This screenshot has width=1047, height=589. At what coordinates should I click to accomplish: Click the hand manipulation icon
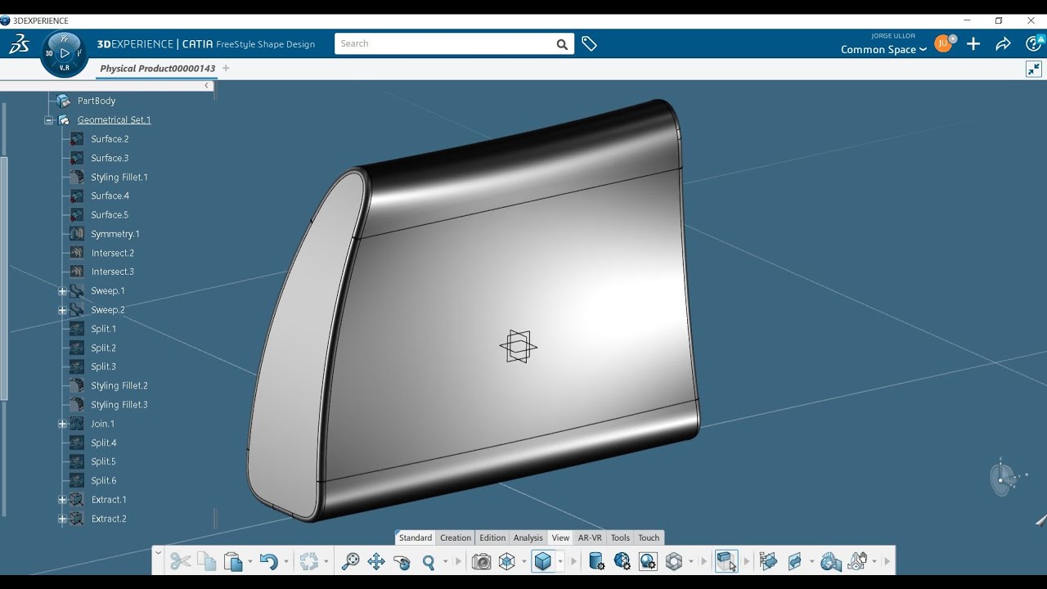858,561
